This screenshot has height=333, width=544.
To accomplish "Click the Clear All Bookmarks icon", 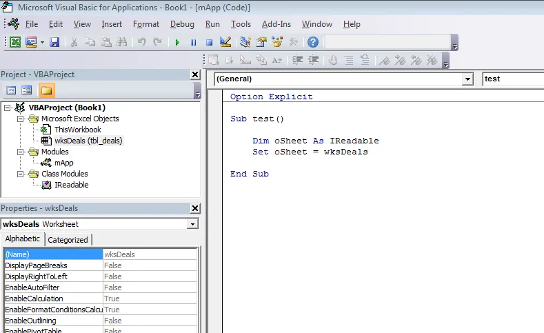I will [432, 60].
